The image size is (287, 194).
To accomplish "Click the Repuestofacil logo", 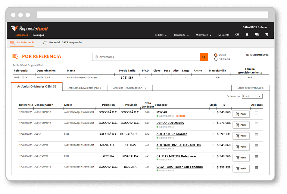I will click(x=29, y=29).
